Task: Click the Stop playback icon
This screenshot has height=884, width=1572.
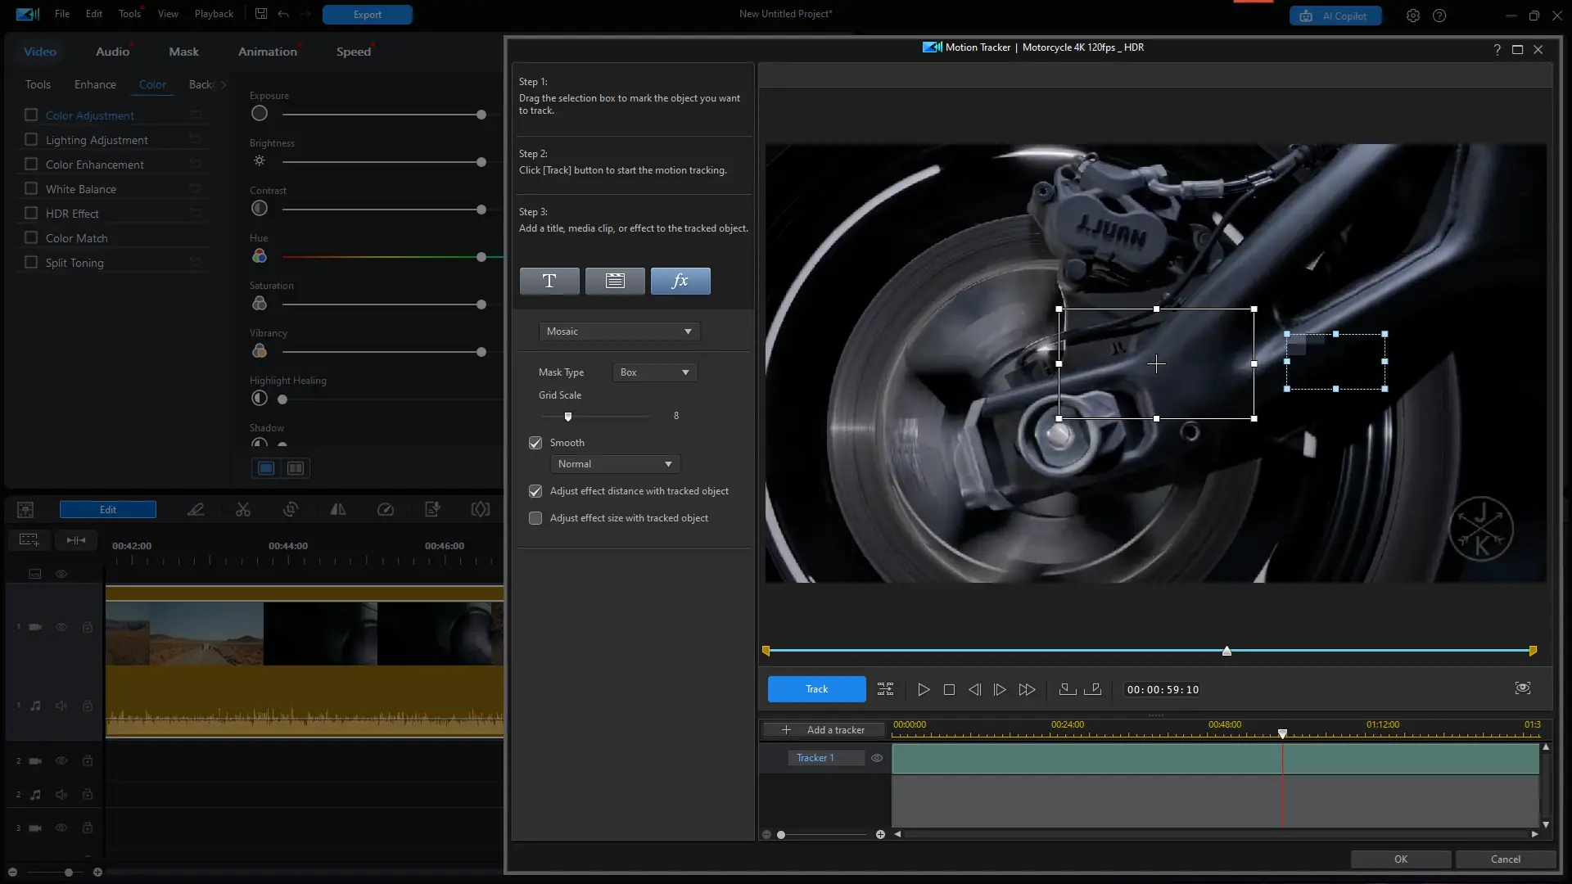Action: [x=949, y=690]
